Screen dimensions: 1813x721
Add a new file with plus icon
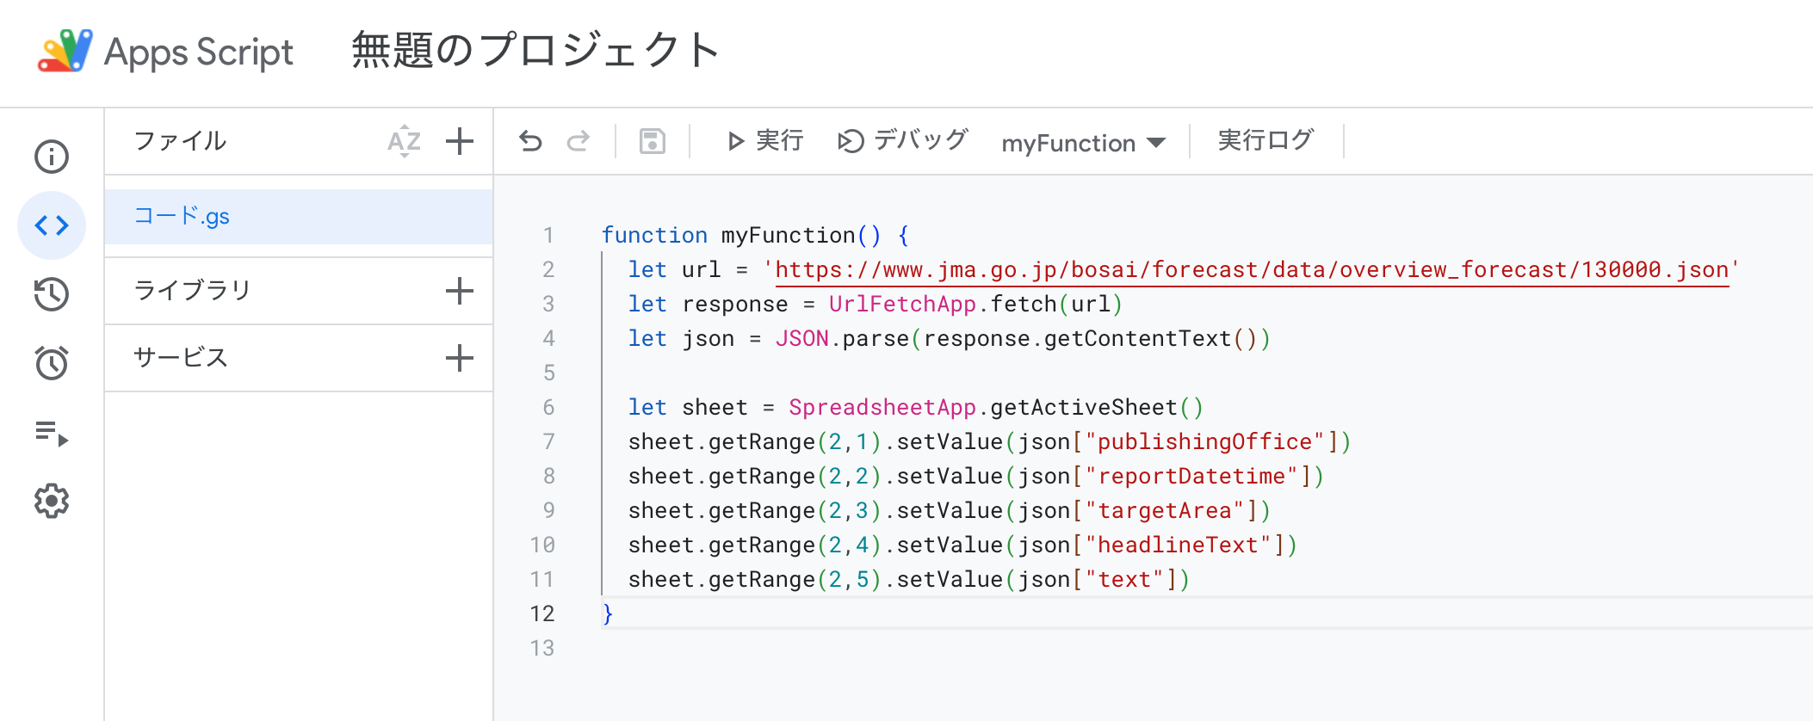pos(460,141)
